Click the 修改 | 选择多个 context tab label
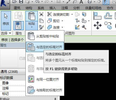This screenshot has height=100, width=116. pos(13,40)
